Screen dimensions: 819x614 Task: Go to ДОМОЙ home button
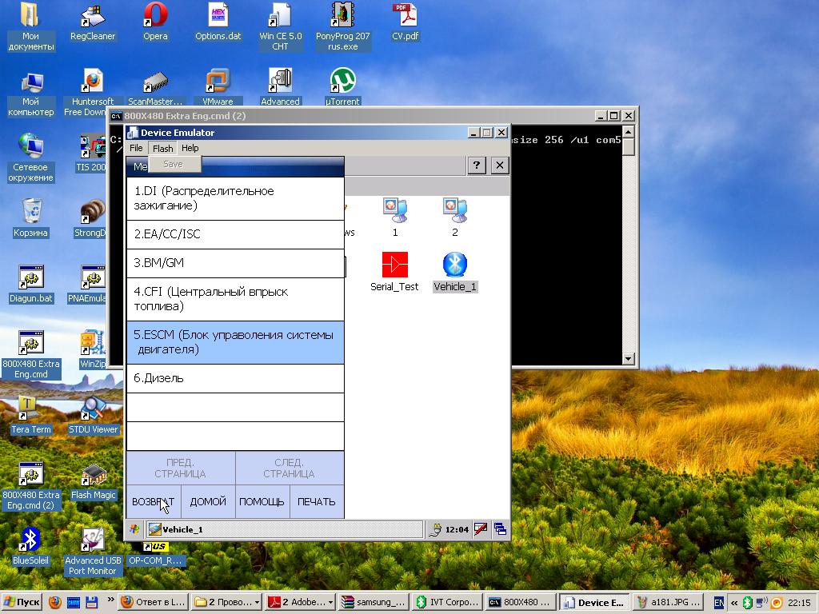[208, 502]
